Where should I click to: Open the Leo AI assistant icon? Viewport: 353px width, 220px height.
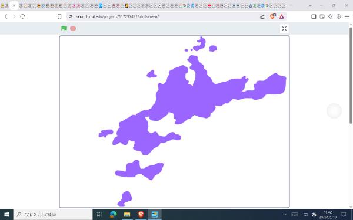click(330, 16)
